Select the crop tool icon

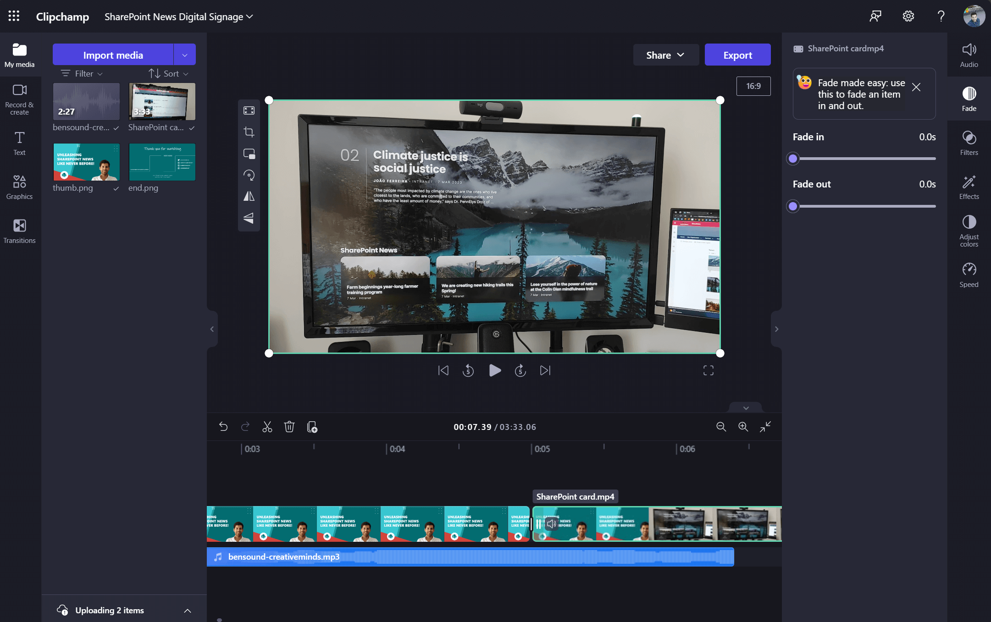click(x=249, y=132)
